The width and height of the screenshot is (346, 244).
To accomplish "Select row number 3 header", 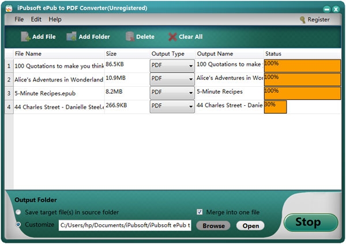I will point(9,93).
